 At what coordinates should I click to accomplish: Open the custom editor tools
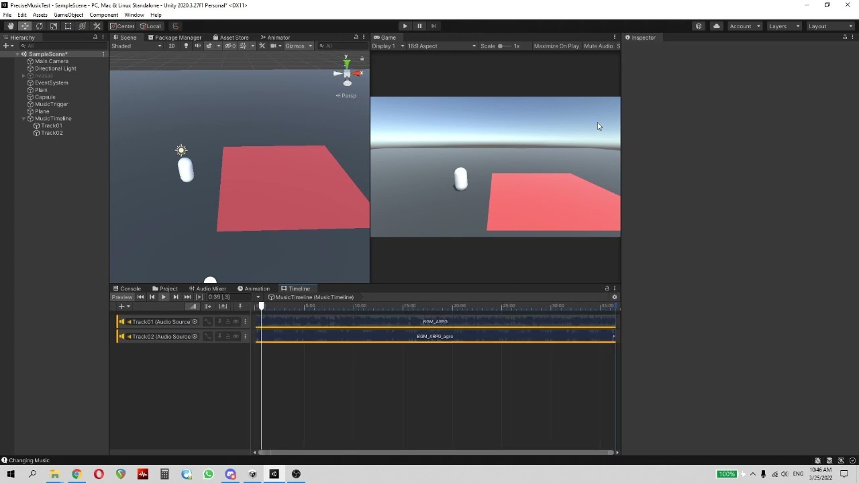pos(96,26)
